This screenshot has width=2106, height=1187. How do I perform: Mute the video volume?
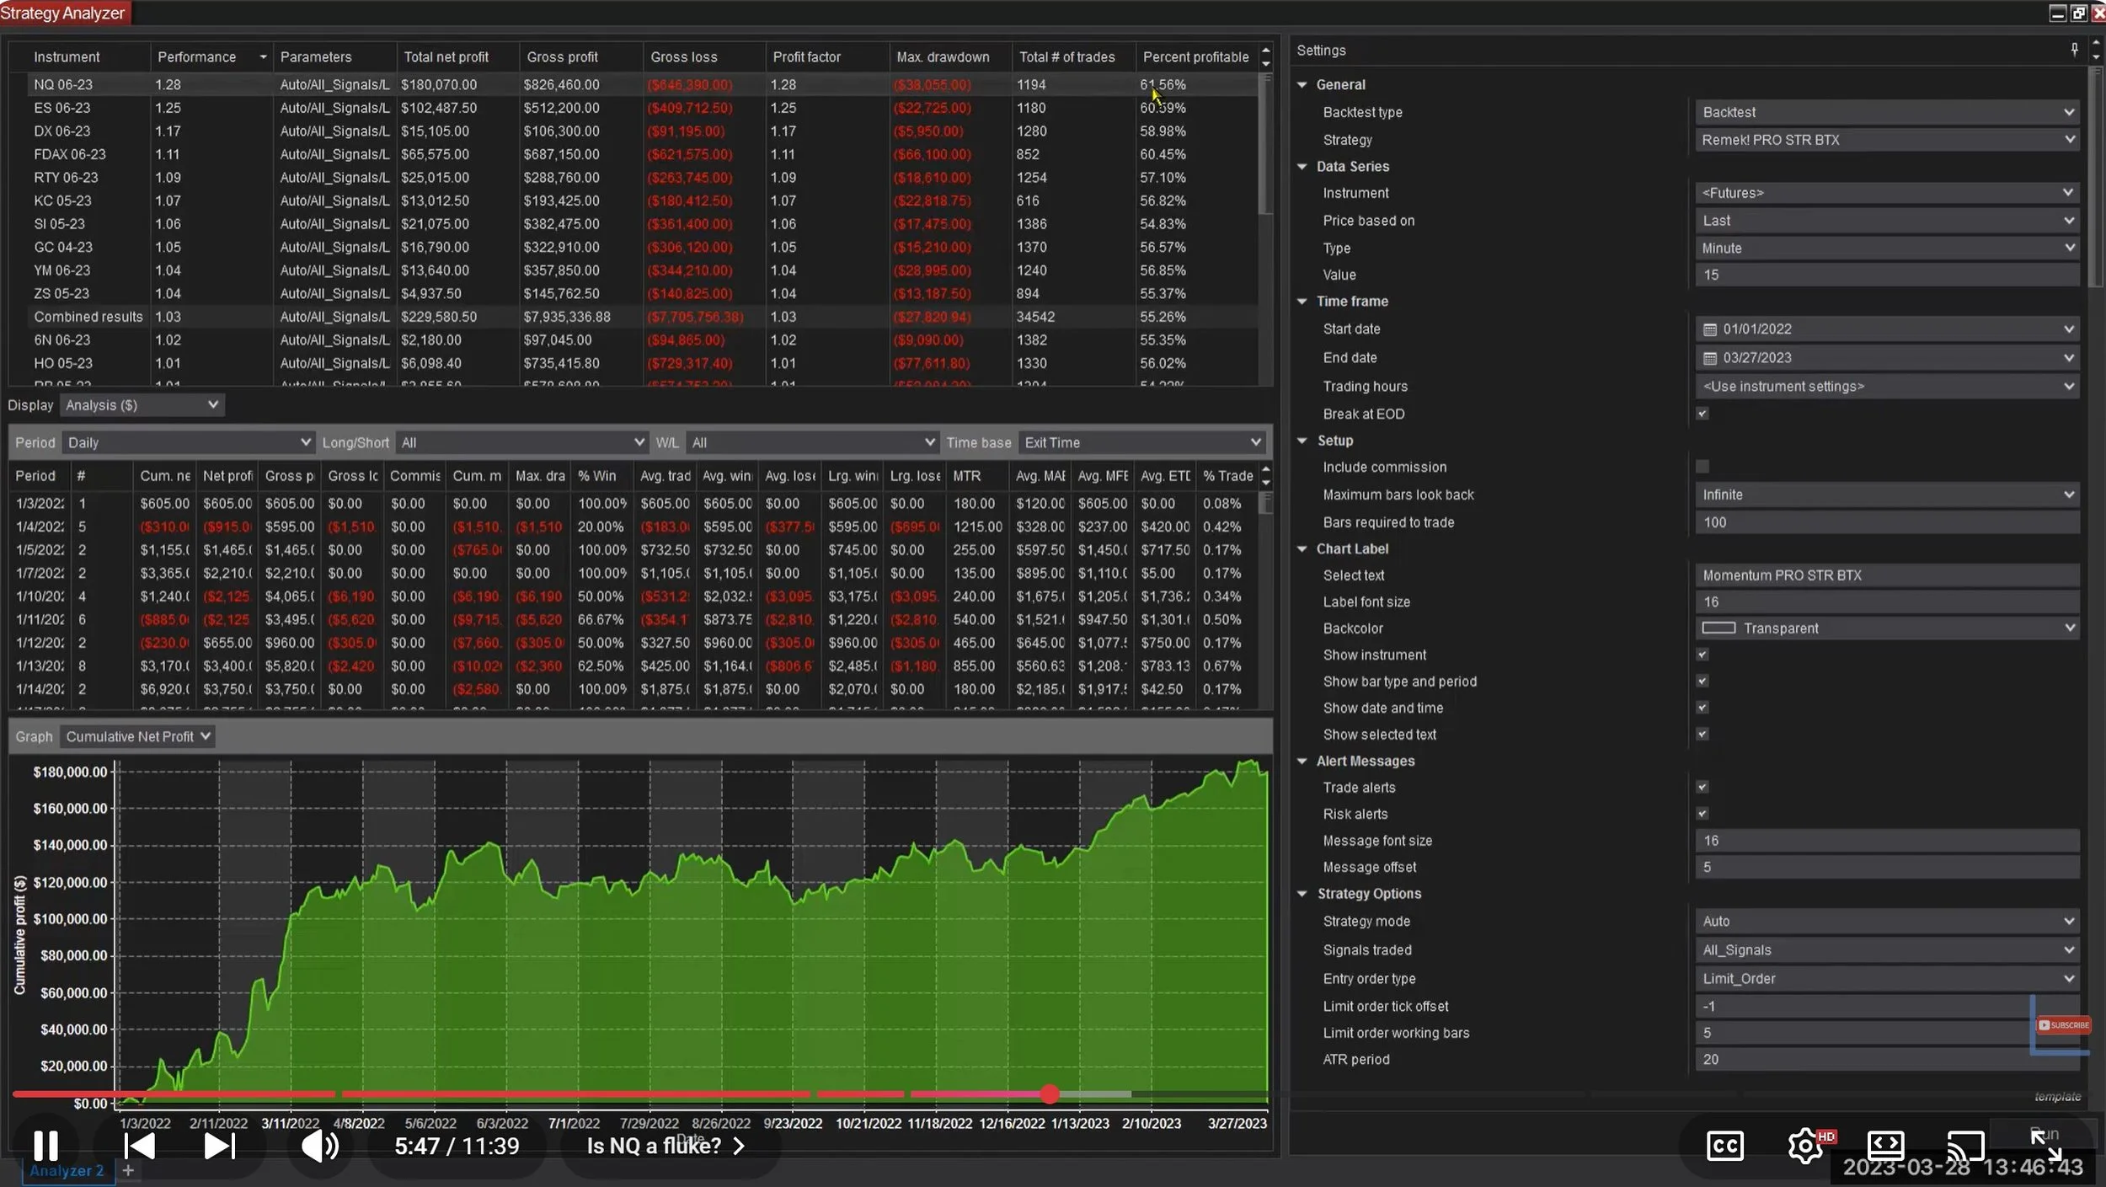(x=318, y=1144)
